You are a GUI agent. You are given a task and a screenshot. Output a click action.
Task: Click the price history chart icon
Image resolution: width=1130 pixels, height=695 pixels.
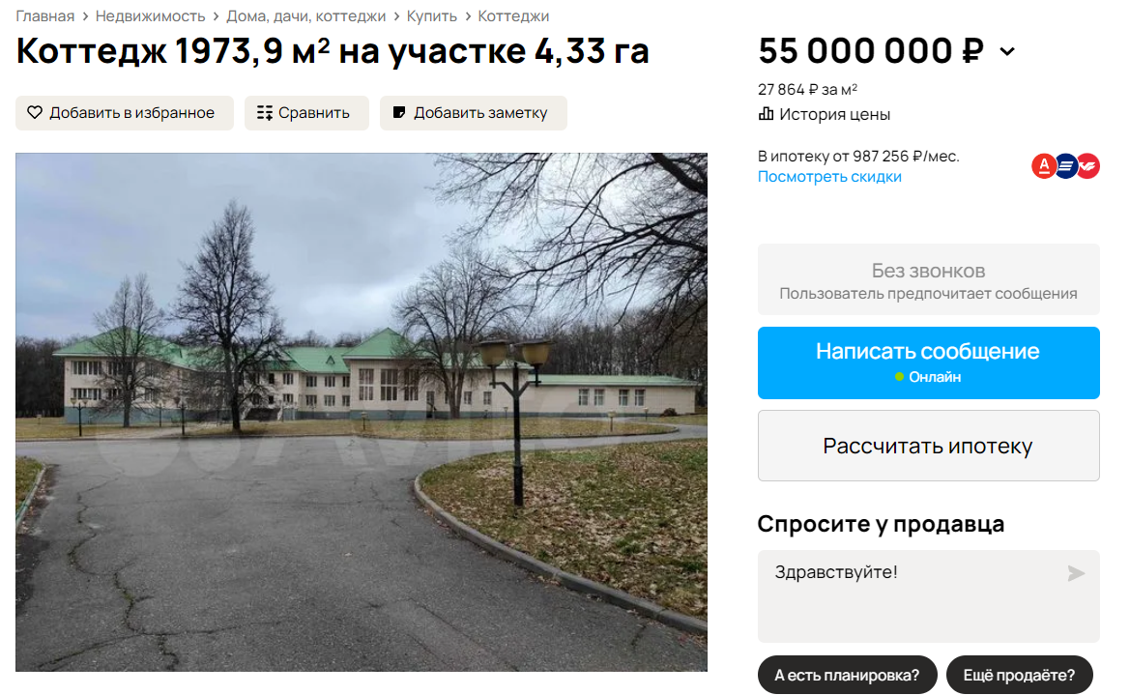(767, 114)
